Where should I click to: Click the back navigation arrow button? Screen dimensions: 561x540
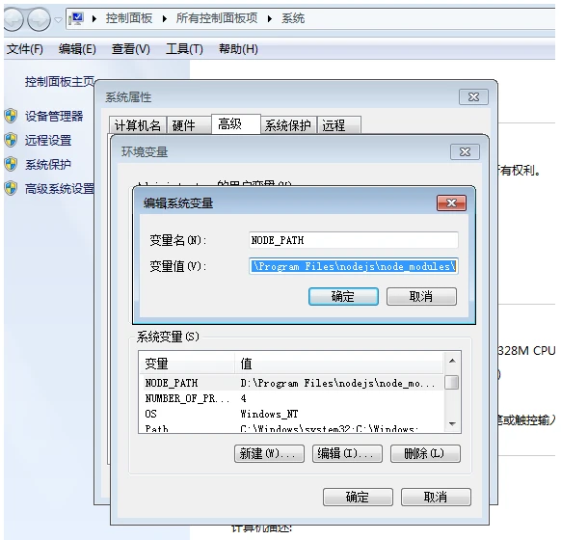point(13,19)
